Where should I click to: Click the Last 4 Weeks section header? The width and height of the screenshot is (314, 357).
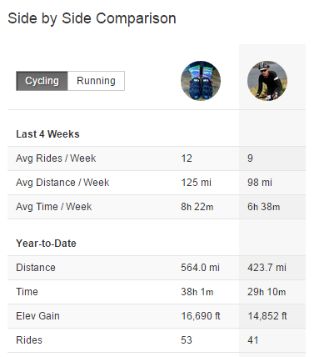coord(47,134)
